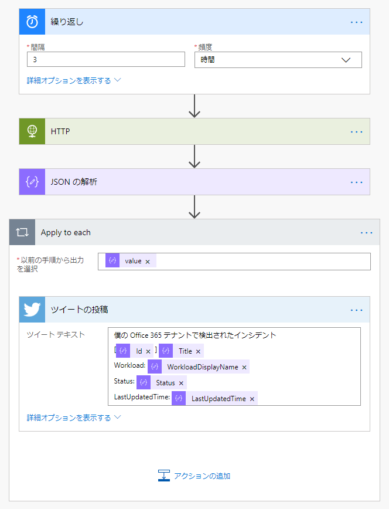Click the Apply to each loop icon
Image resolution: width=389 pixels, height=509 pixels.
22,232
